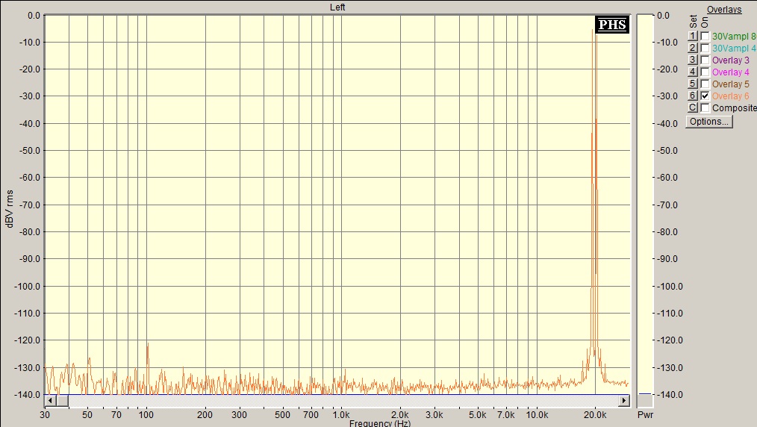Click the Set button for overlay 5
Viewport: 757px width, 427px height.
(693, 84)
